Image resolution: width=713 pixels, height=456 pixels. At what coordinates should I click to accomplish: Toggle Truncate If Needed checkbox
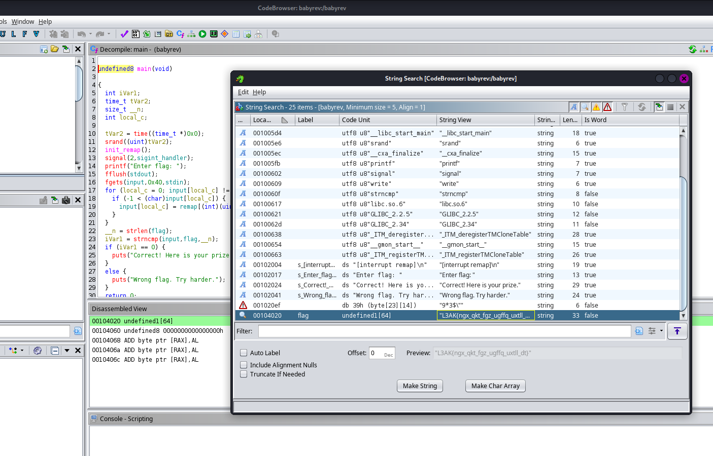tap(244, 374)
